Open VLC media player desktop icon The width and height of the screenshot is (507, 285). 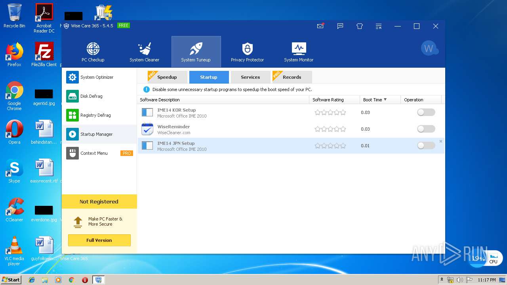pyautogui.click(x=14, y=251)
